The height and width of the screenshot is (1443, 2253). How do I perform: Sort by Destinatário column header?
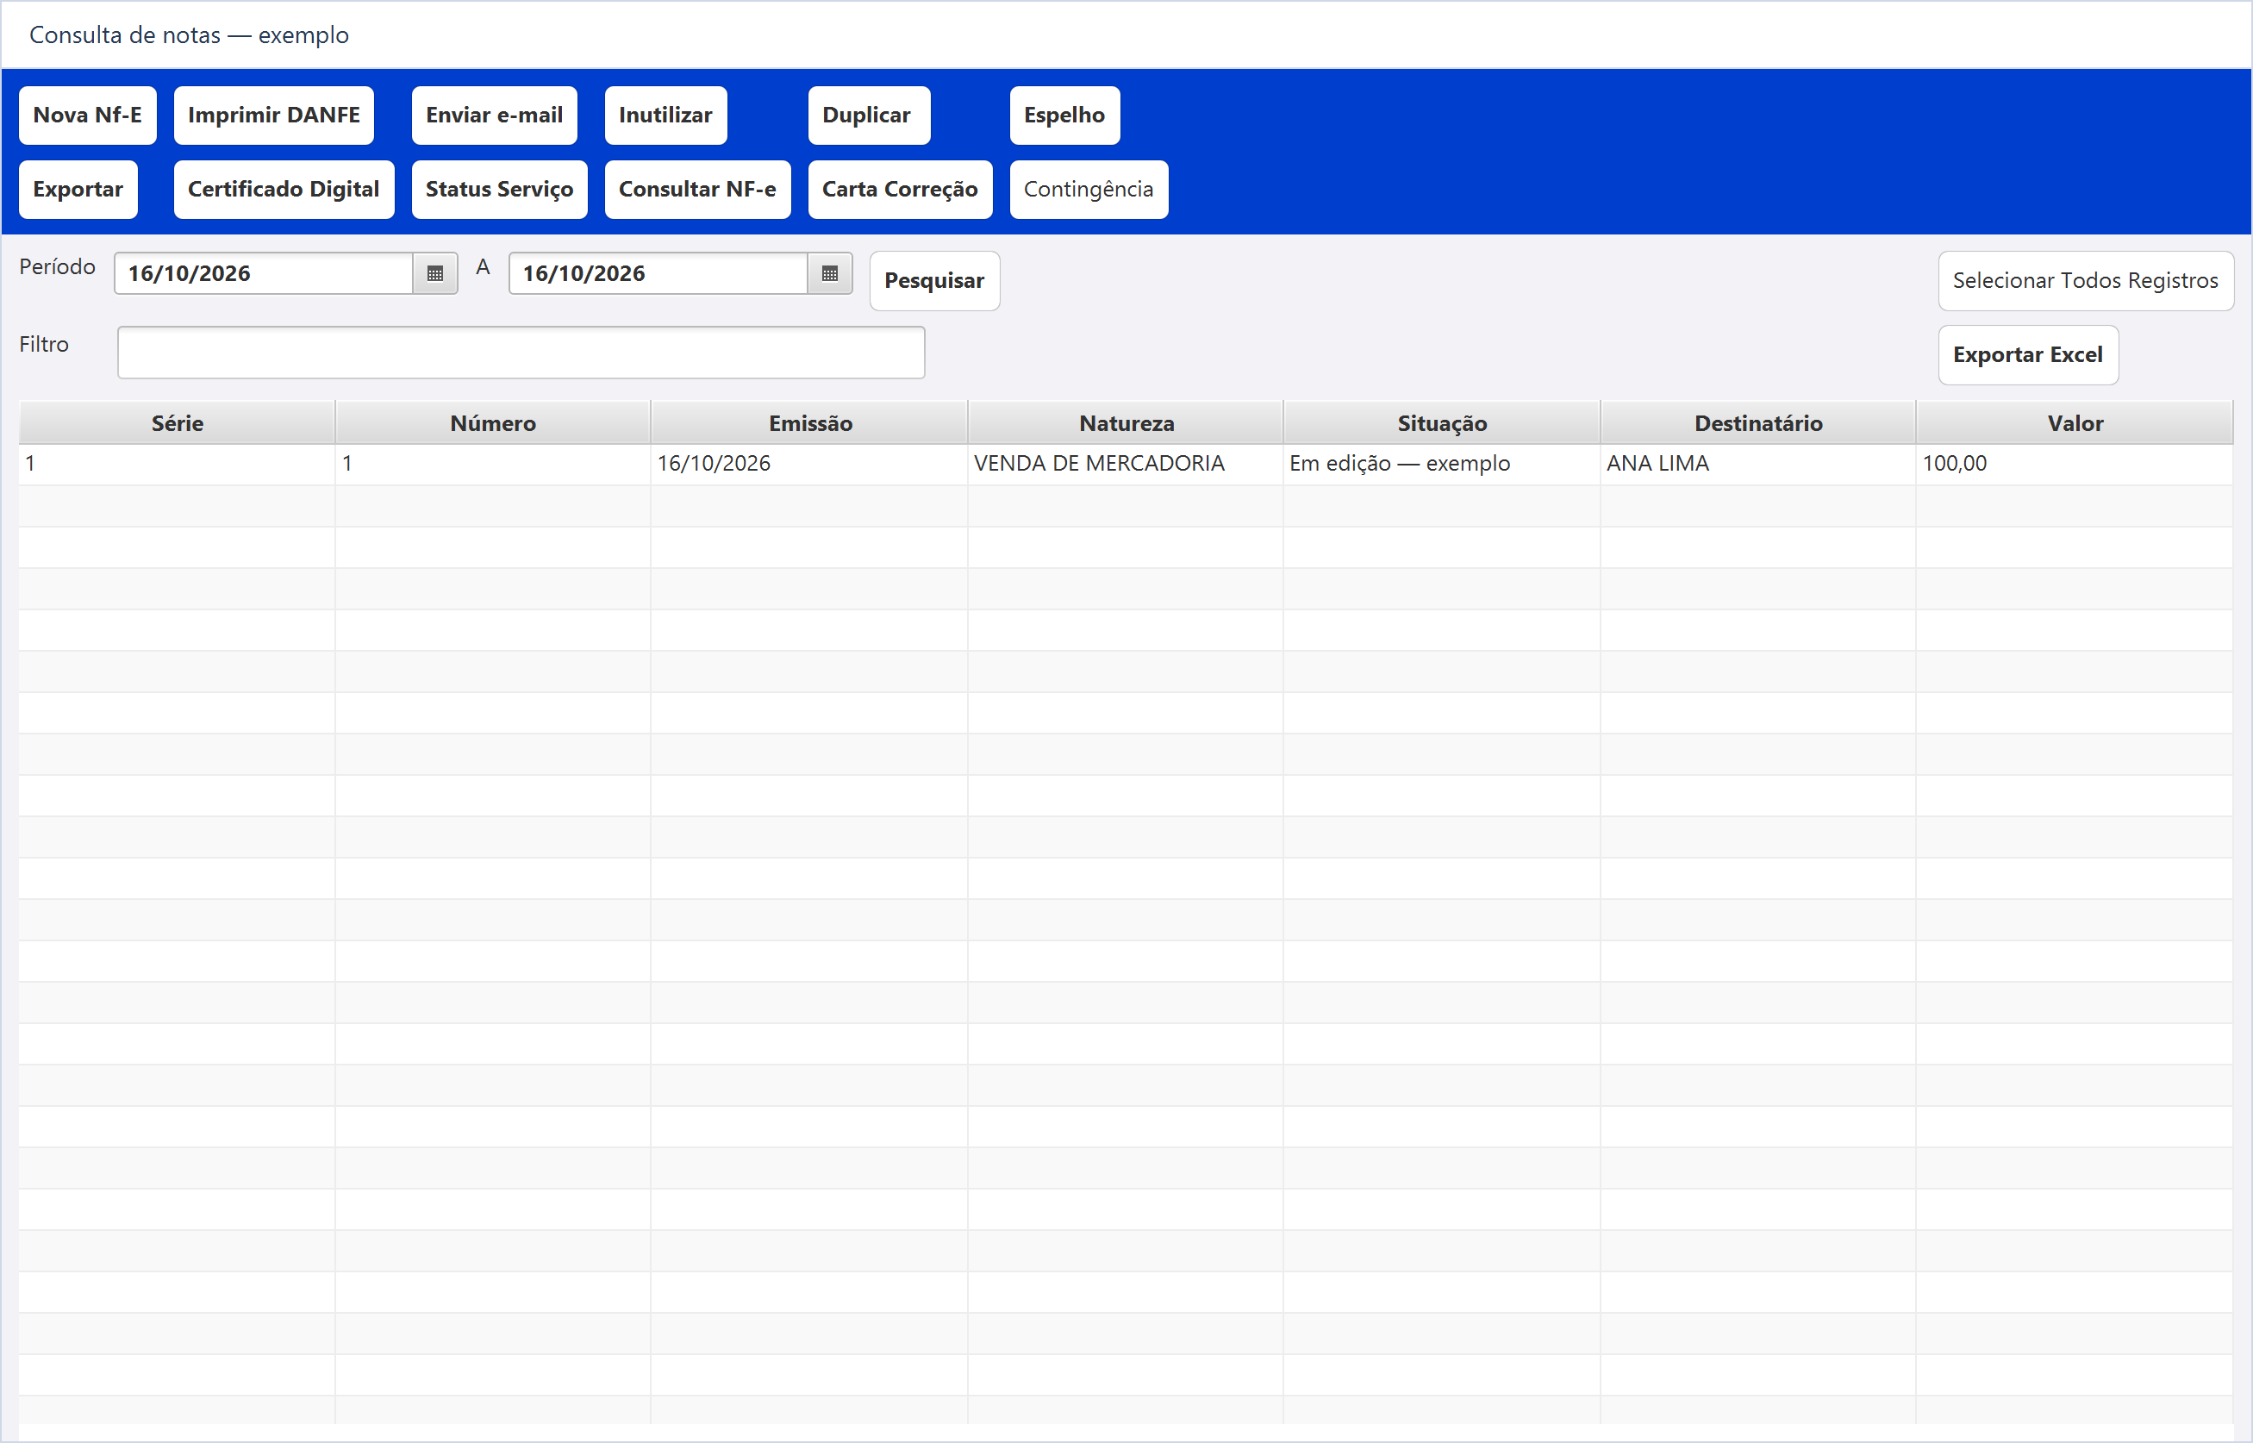click(x=1757, y=422)
